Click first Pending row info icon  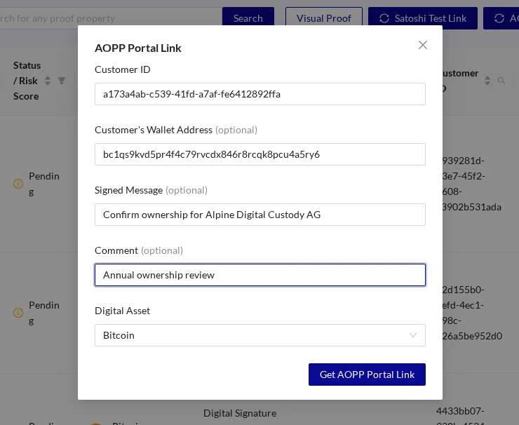pos(18,183)
